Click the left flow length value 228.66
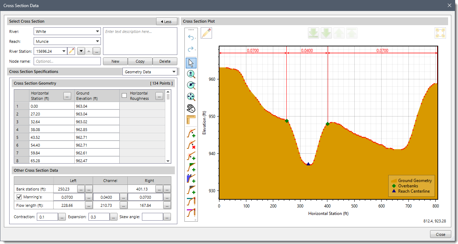The height and width of the screenshot is (244, 458). point(69,205)
